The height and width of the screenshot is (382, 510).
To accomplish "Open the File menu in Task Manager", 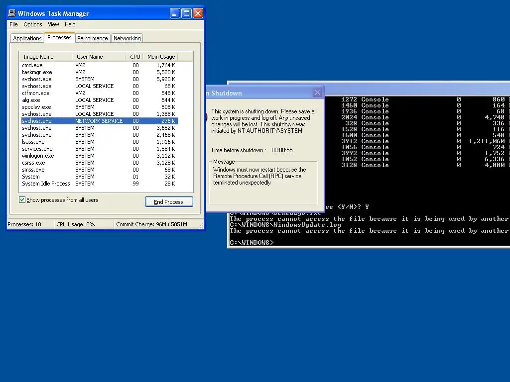I will [13, 24].
